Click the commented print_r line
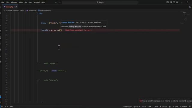 (x=52, y=71)
